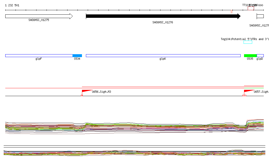This screenshot has width=269, height=160.
Task: Click the dark red TT1199 terminator box
Action: (251, 9)
